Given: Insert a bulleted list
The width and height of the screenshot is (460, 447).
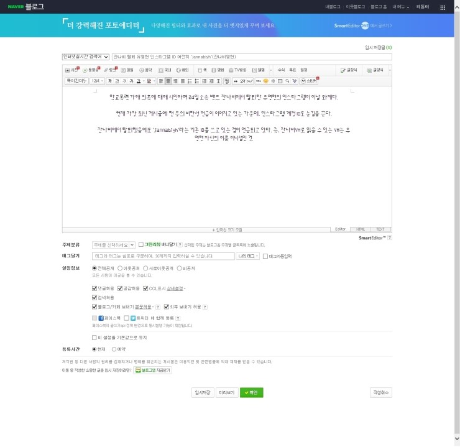Looking at the screenshot, I should coord(197,81).
